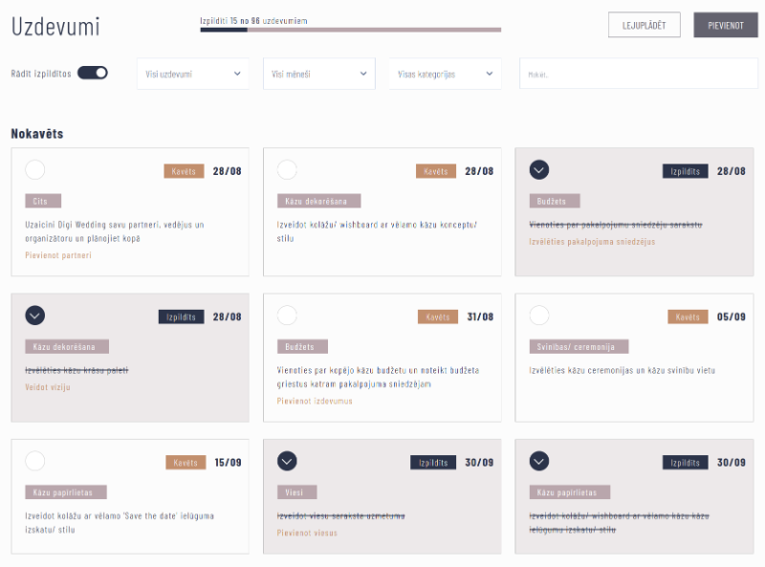Click the Veidot vīziju link
The height and width of the screenshot is (567, 765).
(48, 386)
